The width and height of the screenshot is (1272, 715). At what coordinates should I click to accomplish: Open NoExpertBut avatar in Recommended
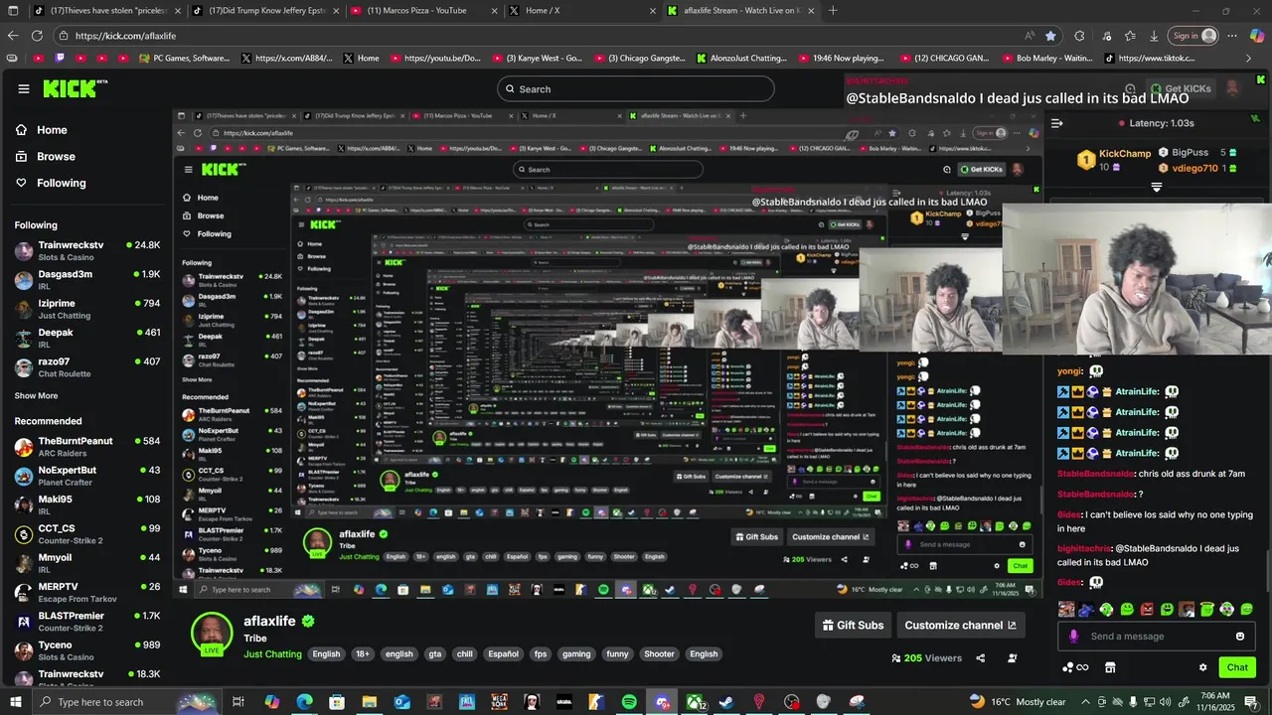tap(24, 476)
